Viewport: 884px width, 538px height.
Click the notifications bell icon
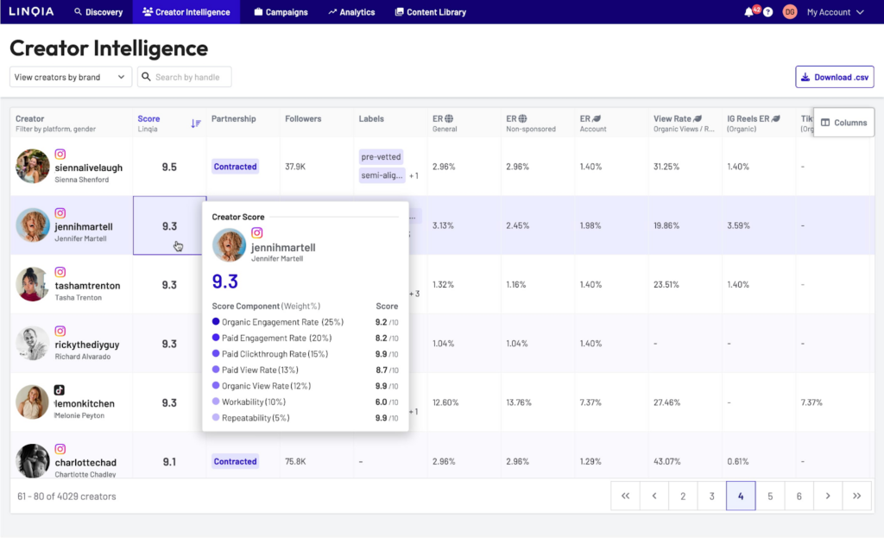click(x=748, y=12)
